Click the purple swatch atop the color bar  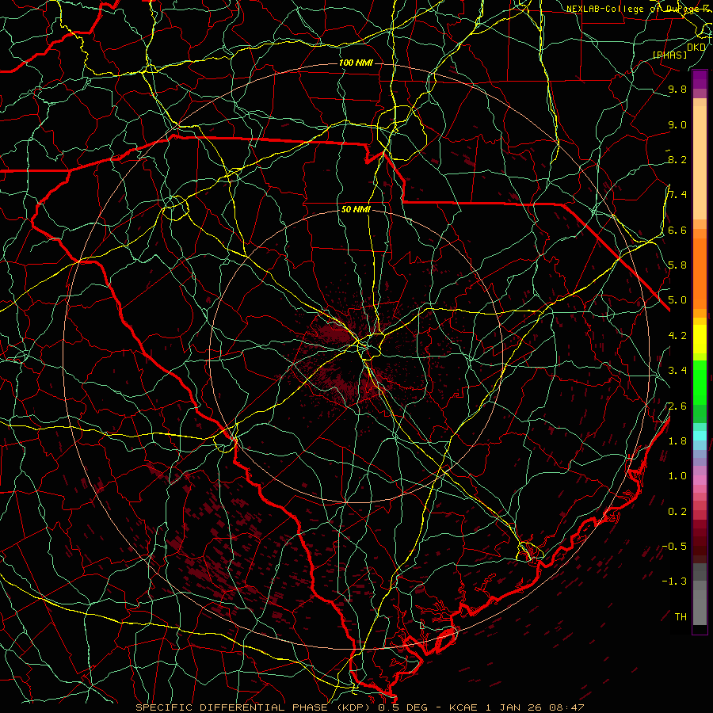coord(700,79)
